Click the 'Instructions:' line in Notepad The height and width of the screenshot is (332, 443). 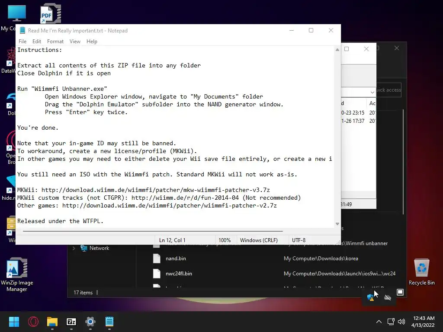[39, 50]
